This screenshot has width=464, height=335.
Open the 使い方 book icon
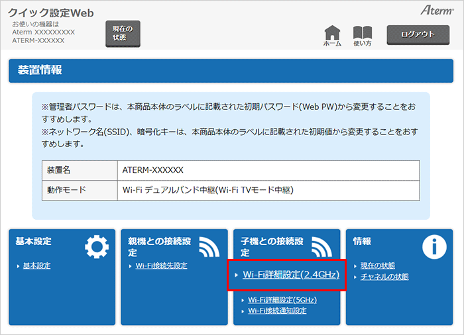point(362,33)
